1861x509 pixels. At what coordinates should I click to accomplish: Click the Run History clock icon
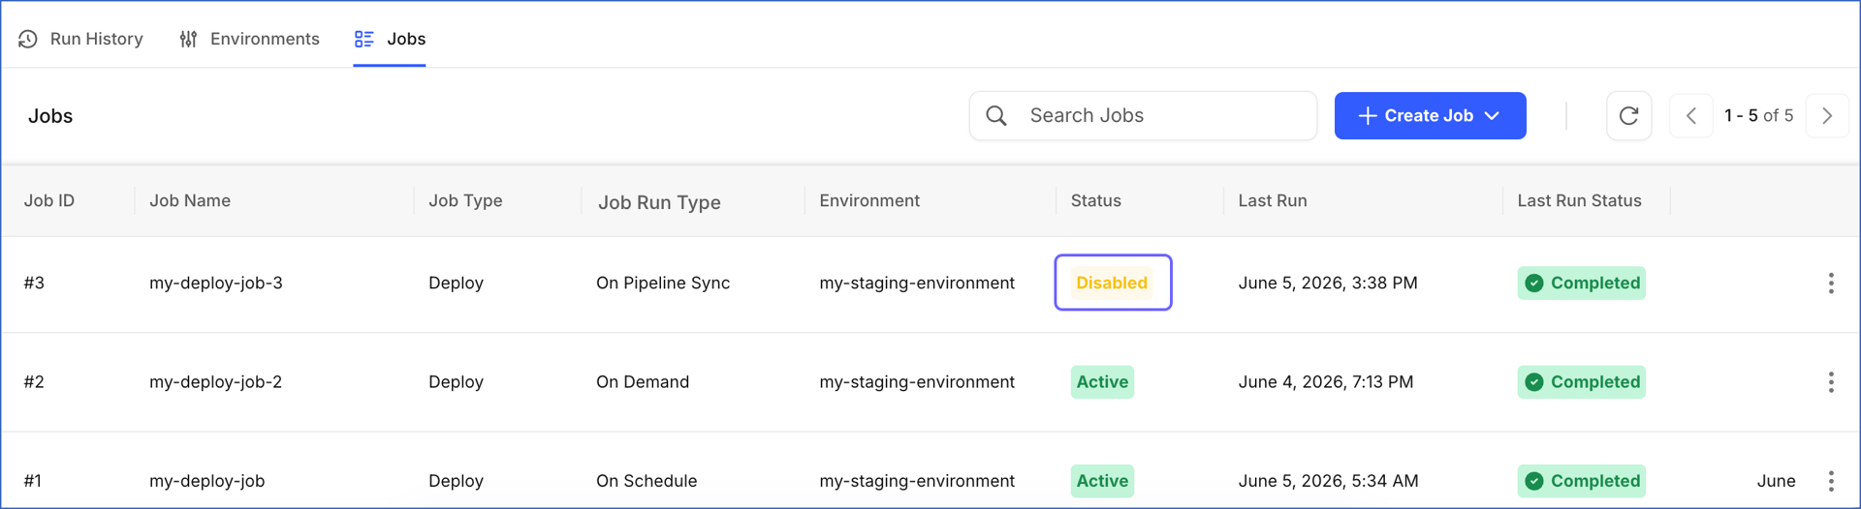click(x=28, y=39)
